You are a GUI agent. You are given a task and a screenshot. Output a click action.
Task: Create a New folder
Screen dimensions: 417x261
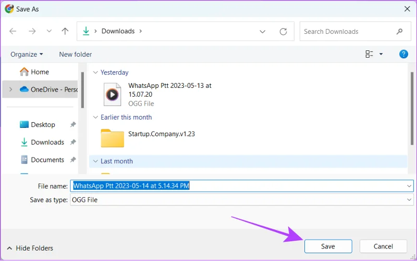(76, 55)
